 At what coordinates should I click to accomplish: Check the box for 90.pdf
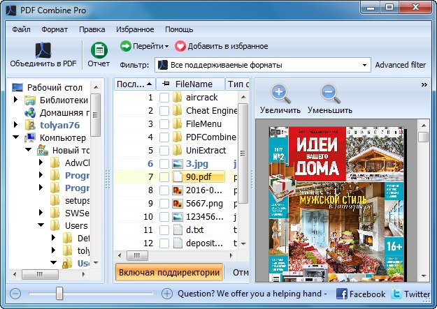pos(164,177)
